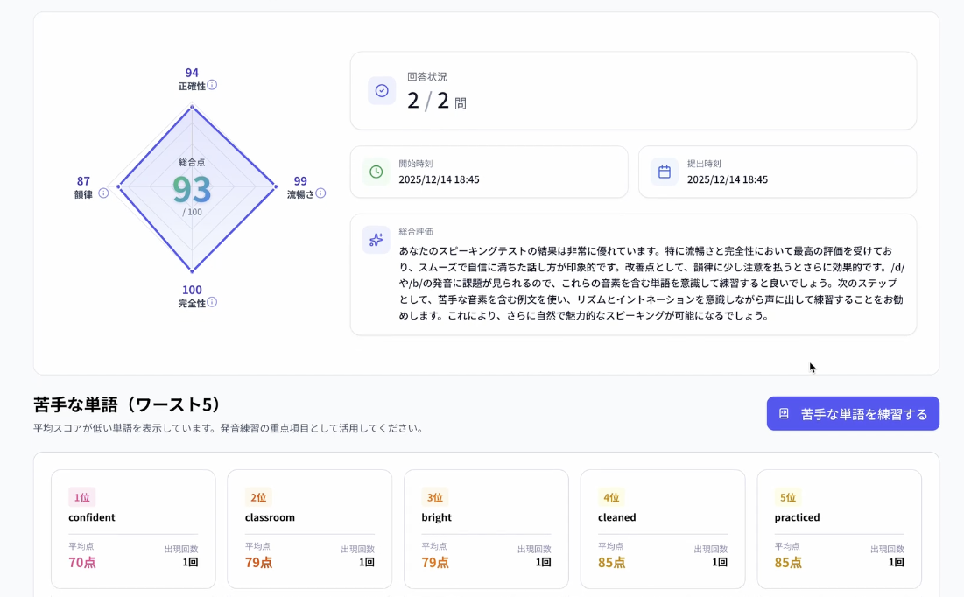Click the clock icon beside 開始時刻
964x597 pixels.
coord(376,172)
